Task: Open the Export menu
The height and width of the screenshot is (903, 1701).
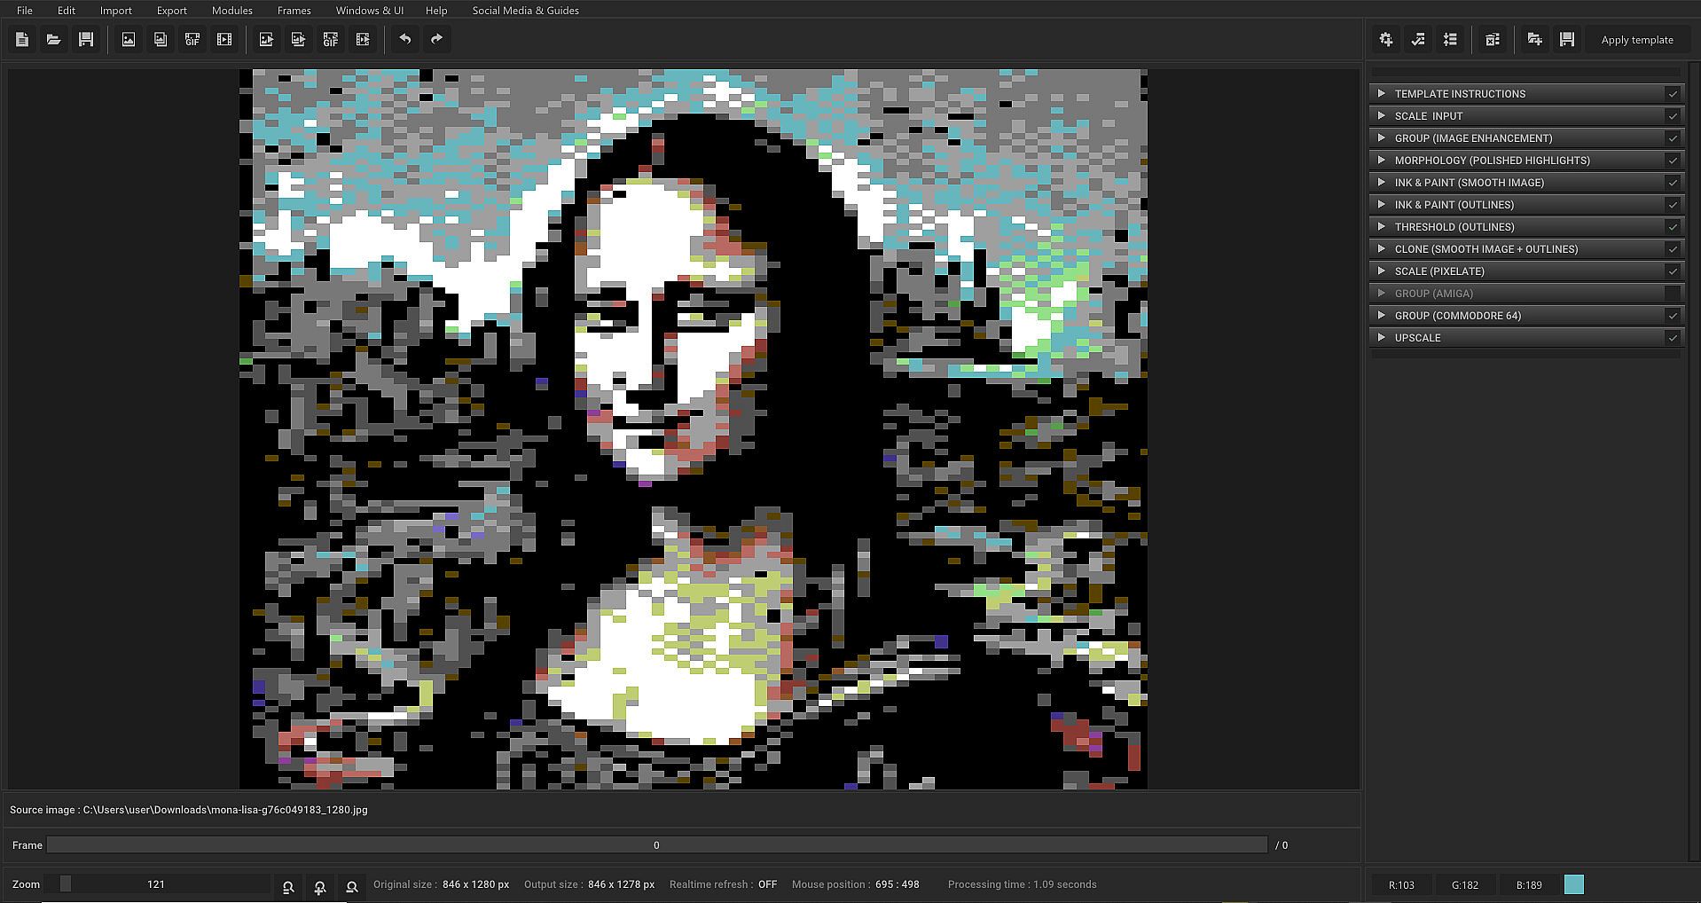Action: (x=172, y=11)
